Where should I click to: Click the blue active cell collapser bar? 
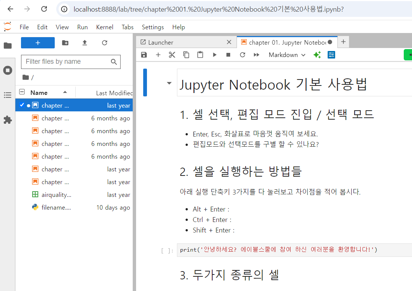coord(145,82)
